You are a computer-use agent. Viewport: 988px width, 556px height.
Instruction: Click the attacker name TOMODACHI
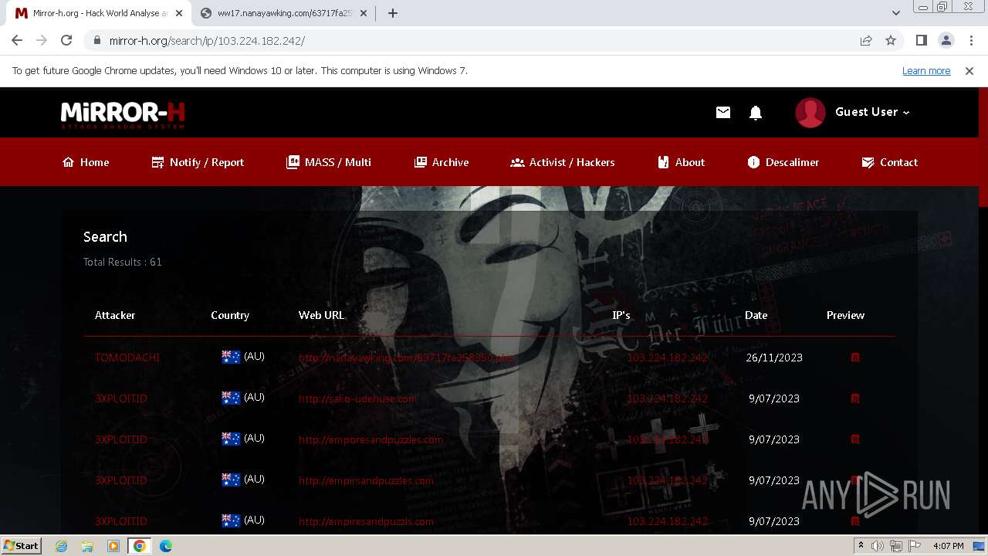click(x=127, y=358)
